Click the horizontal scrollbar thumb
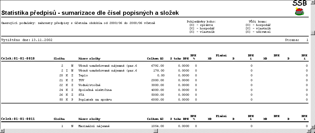 pos(155,131)
